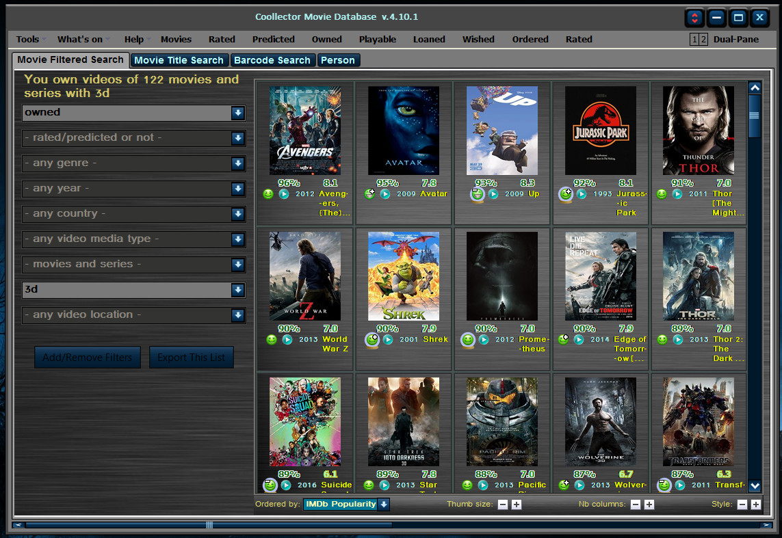Click the Style minus button

(x=742, y=505)
